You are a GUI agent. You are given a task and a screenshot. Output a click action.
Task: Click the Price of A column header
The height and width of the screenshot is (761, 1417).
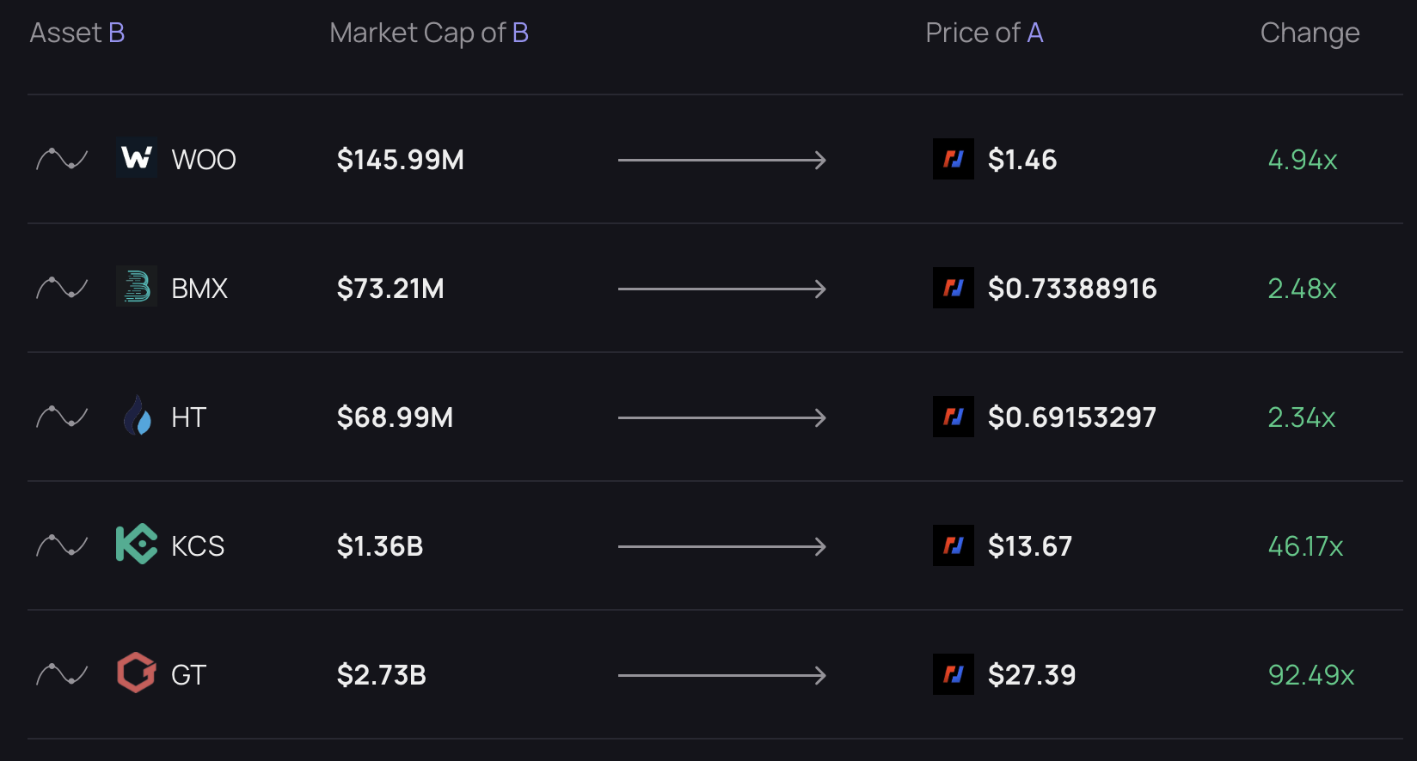(x=985, y=33)
